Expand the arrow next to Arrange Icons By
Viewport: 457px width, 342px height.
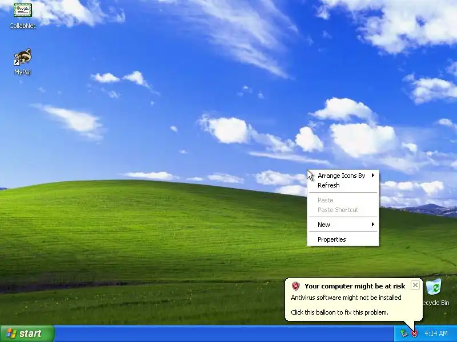tap(373, 176)
